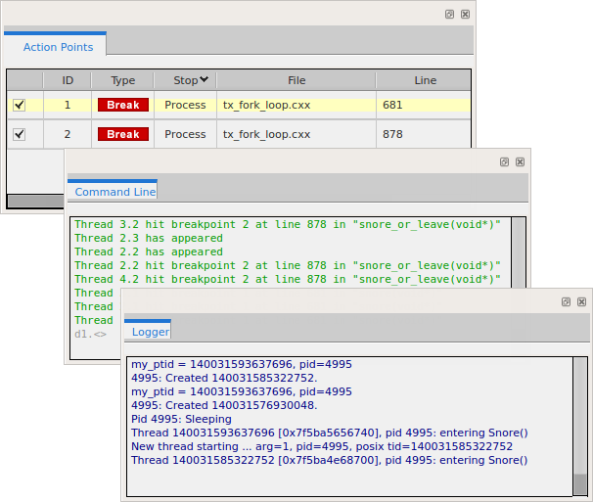Undock the Action Points panel
593x502 pixels.
pyautogui.click(x=449, y=15)
